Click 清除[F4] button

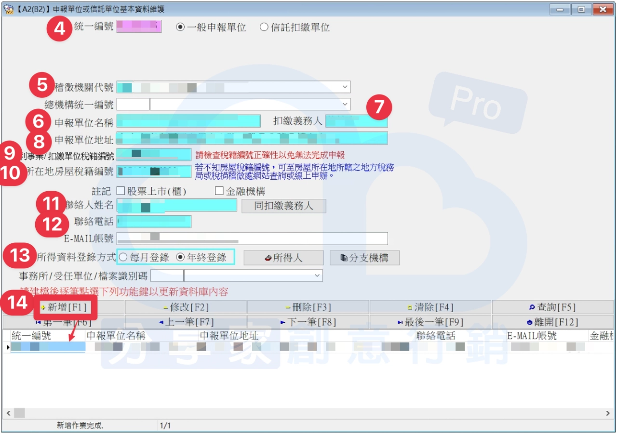point(430,307)
